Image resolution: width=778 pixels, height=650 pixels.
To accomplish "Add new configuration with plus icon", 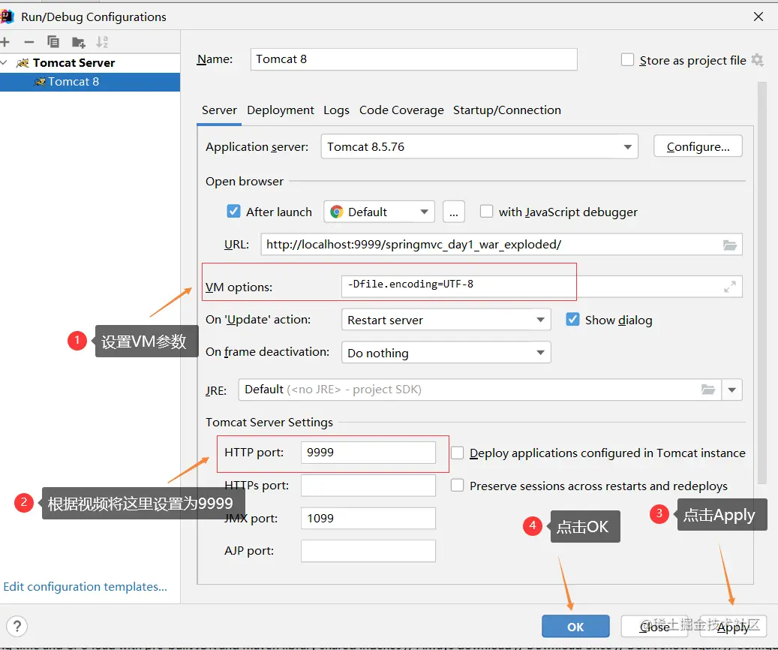I will tap(5, 42).
